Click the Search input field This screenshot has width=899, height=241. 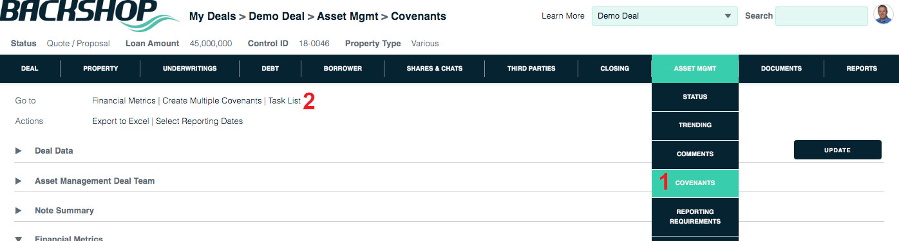click(822, 16)
